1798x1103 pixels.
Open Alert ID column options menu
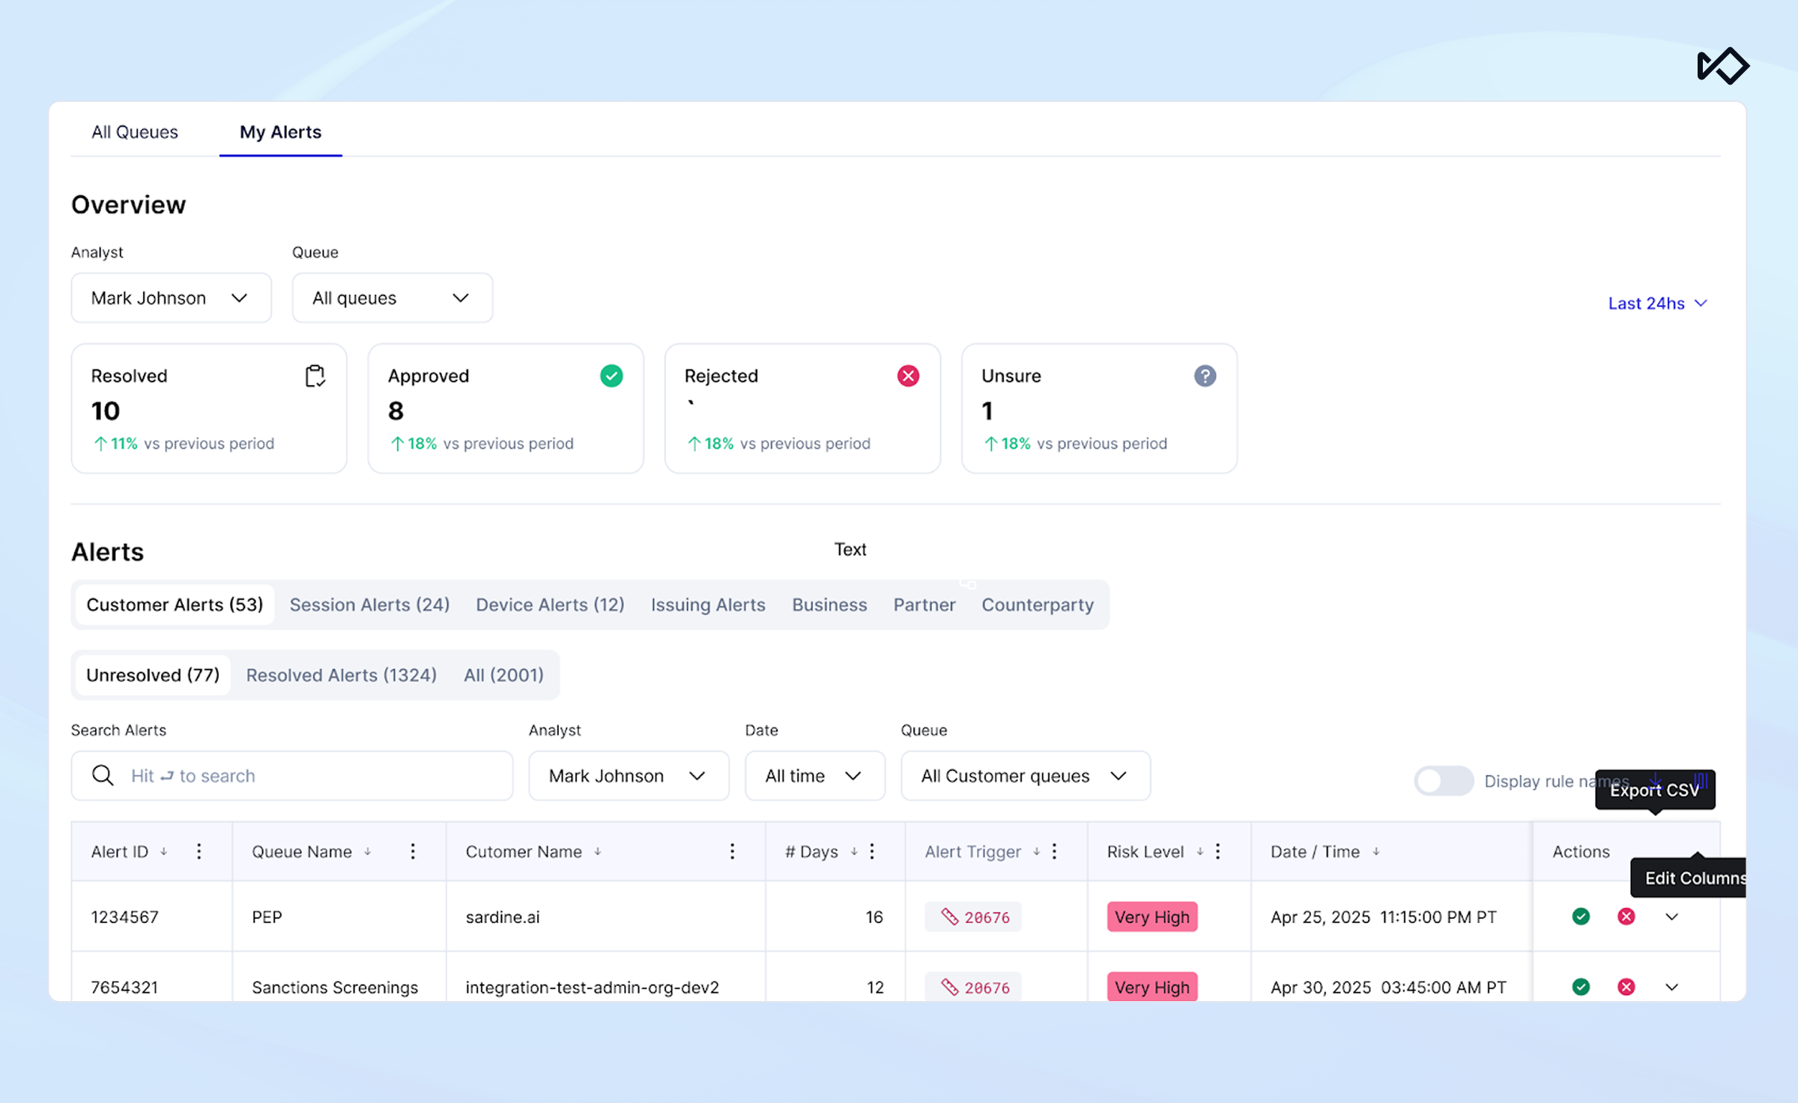199,851
